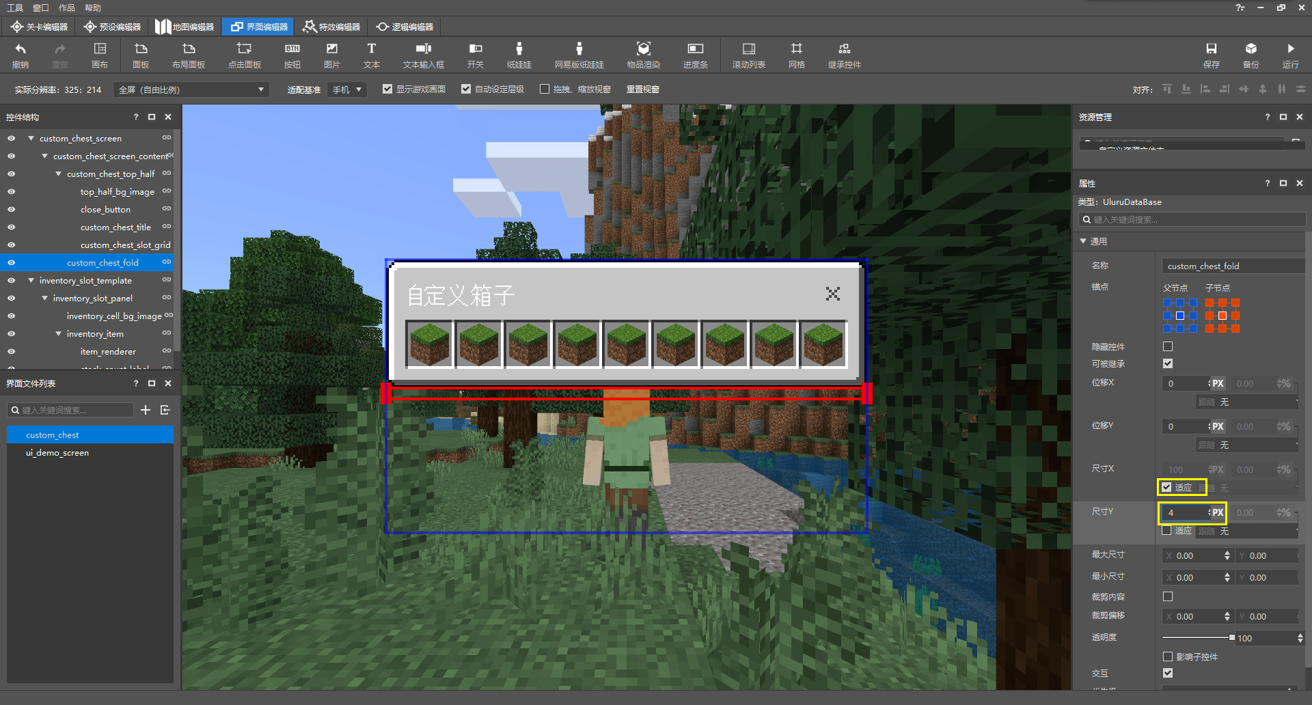Hide the close_button layer via eye icon
The height and width of the screenshot is (705, 1312).
pos(12,210)
